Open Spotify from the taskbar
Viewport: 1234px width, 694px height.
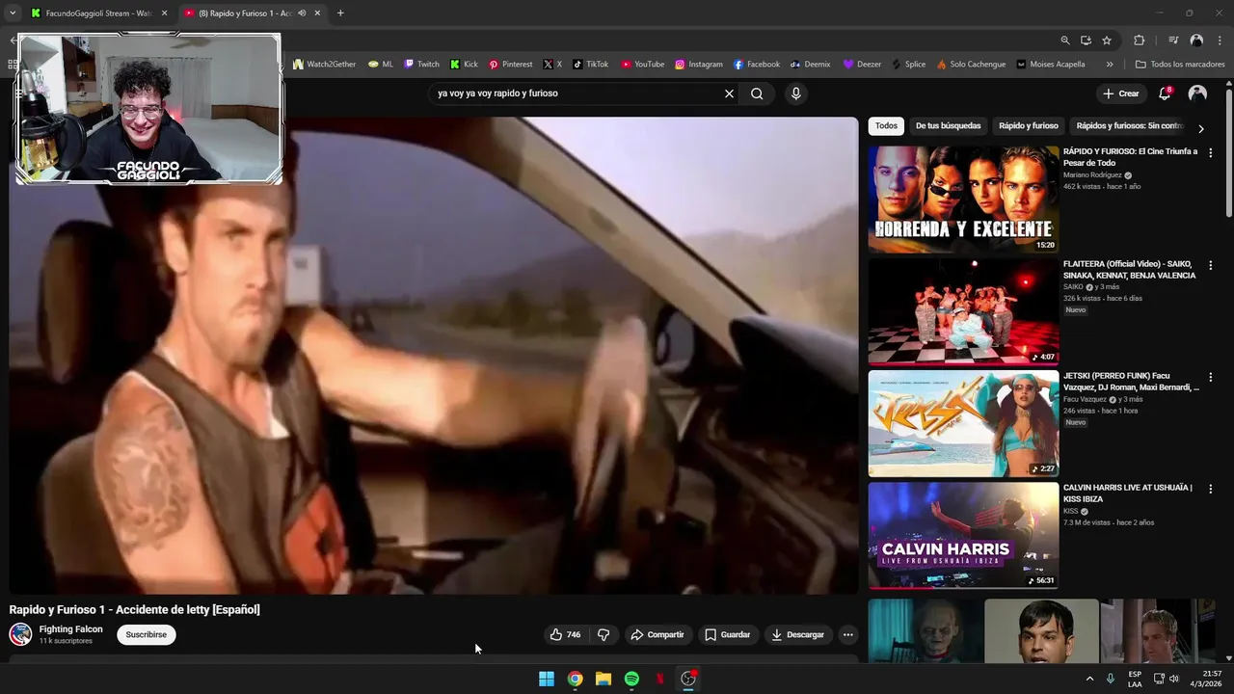click(x=631, y=679)
